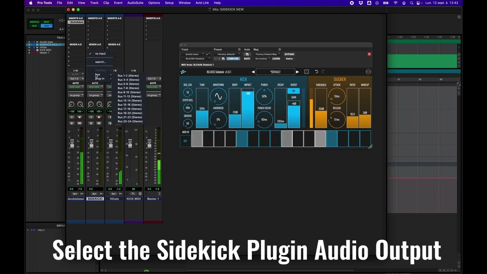
Task: Solo the doublebass channel
Action: point(72,123)
